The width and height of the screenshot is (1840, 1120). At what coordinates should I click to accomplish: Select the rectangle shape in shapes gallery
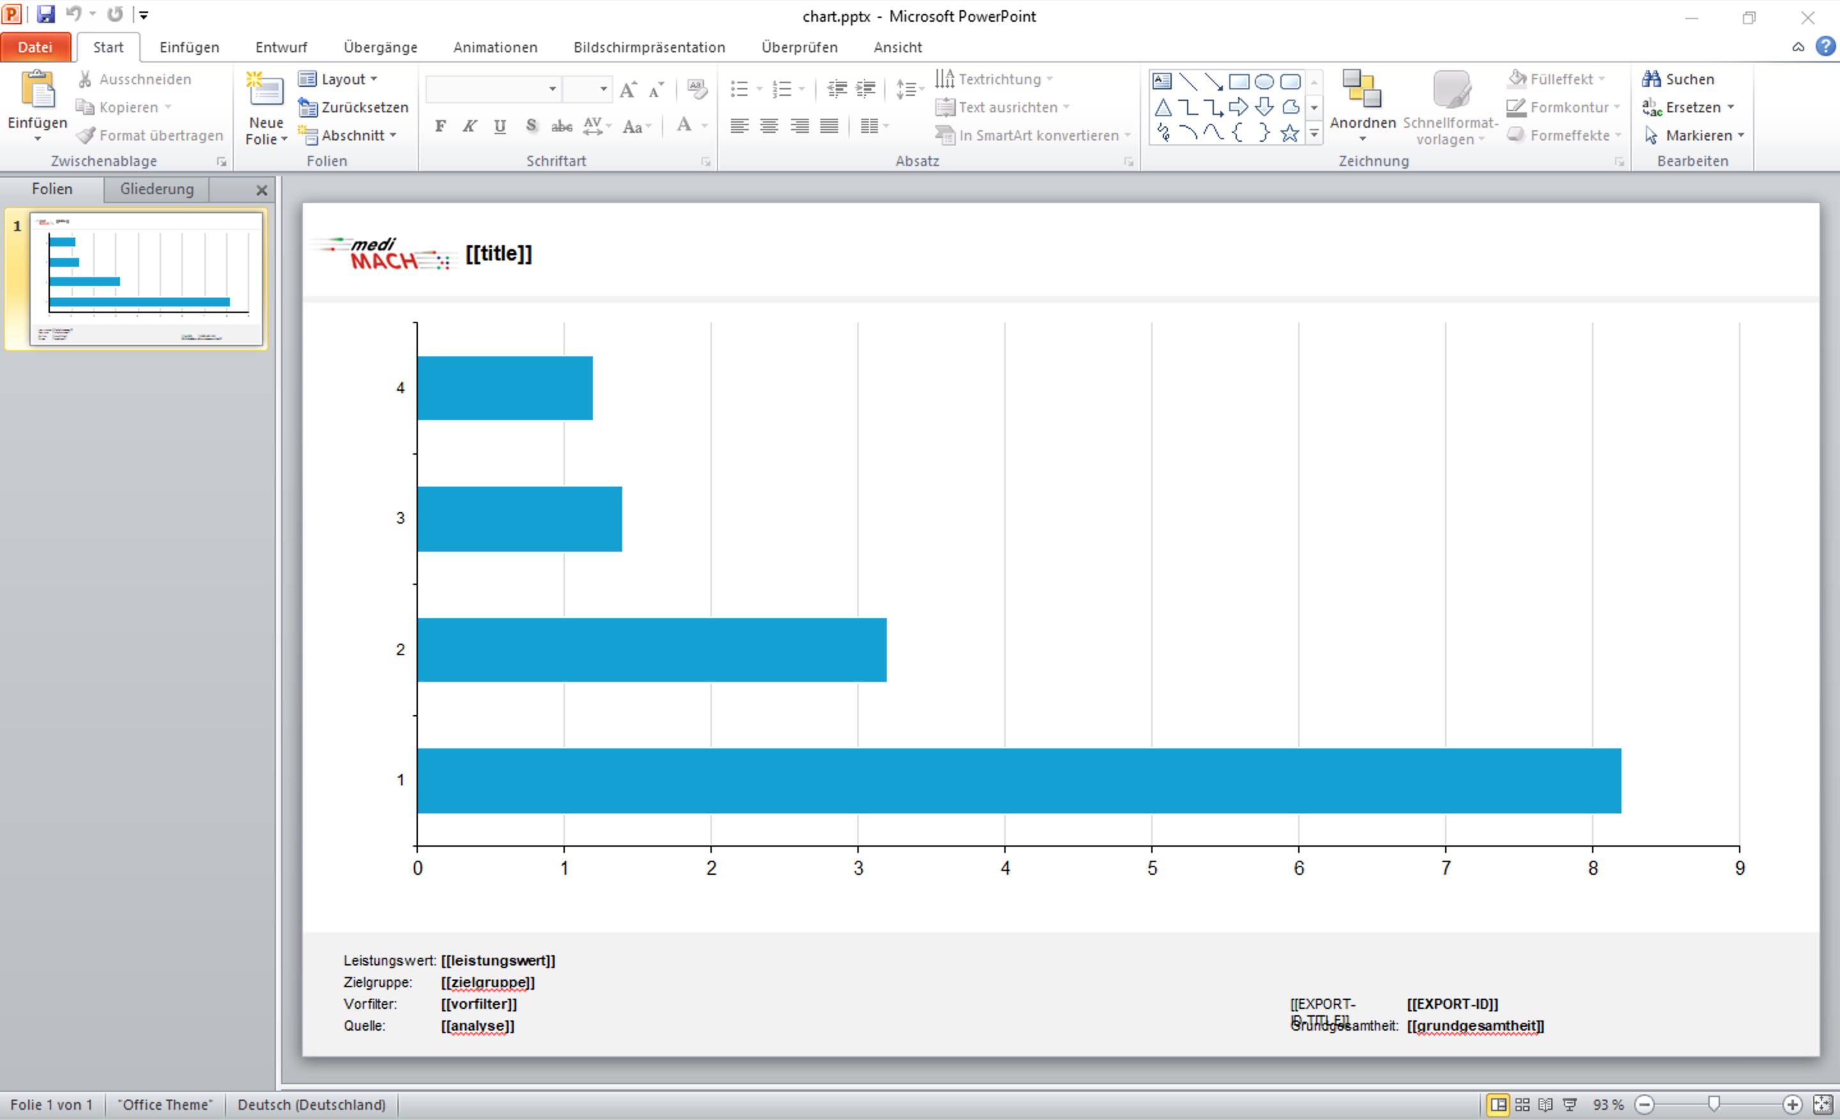(x=1239, y=81)
